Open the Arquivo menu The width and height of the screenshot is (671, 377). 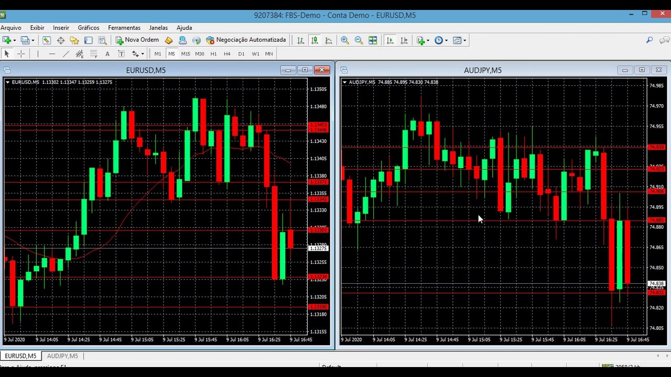pos(11,28)
